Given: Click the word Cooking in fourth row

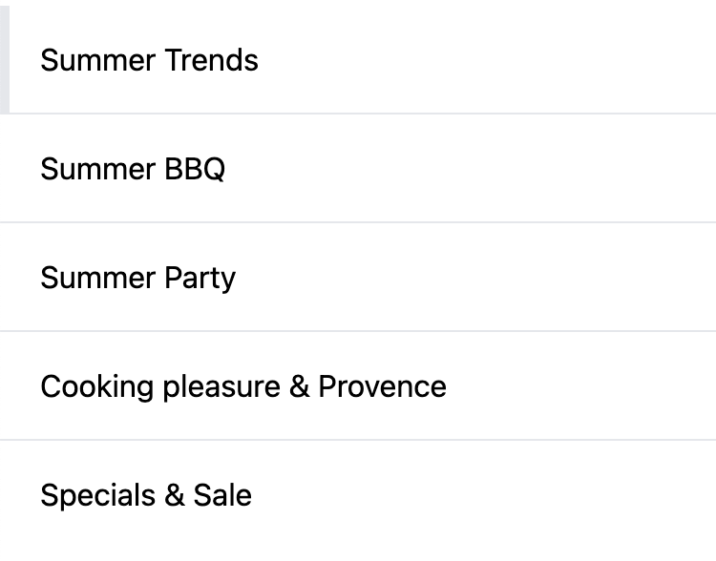Looking at the screenshot, I should click(96, 386).
